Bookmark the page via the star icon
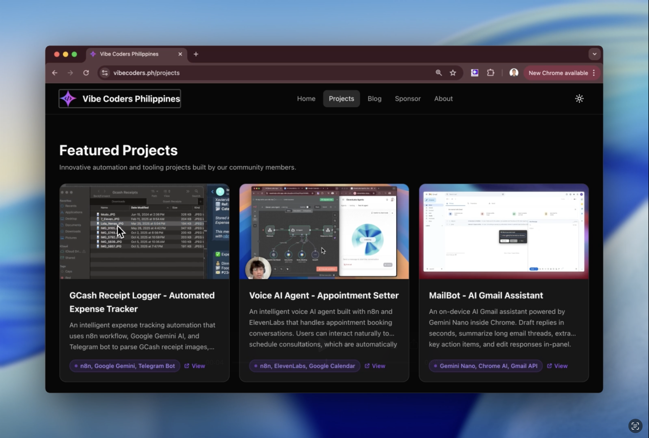The width and height of the screenshot is (649, 438). point(453,73)
